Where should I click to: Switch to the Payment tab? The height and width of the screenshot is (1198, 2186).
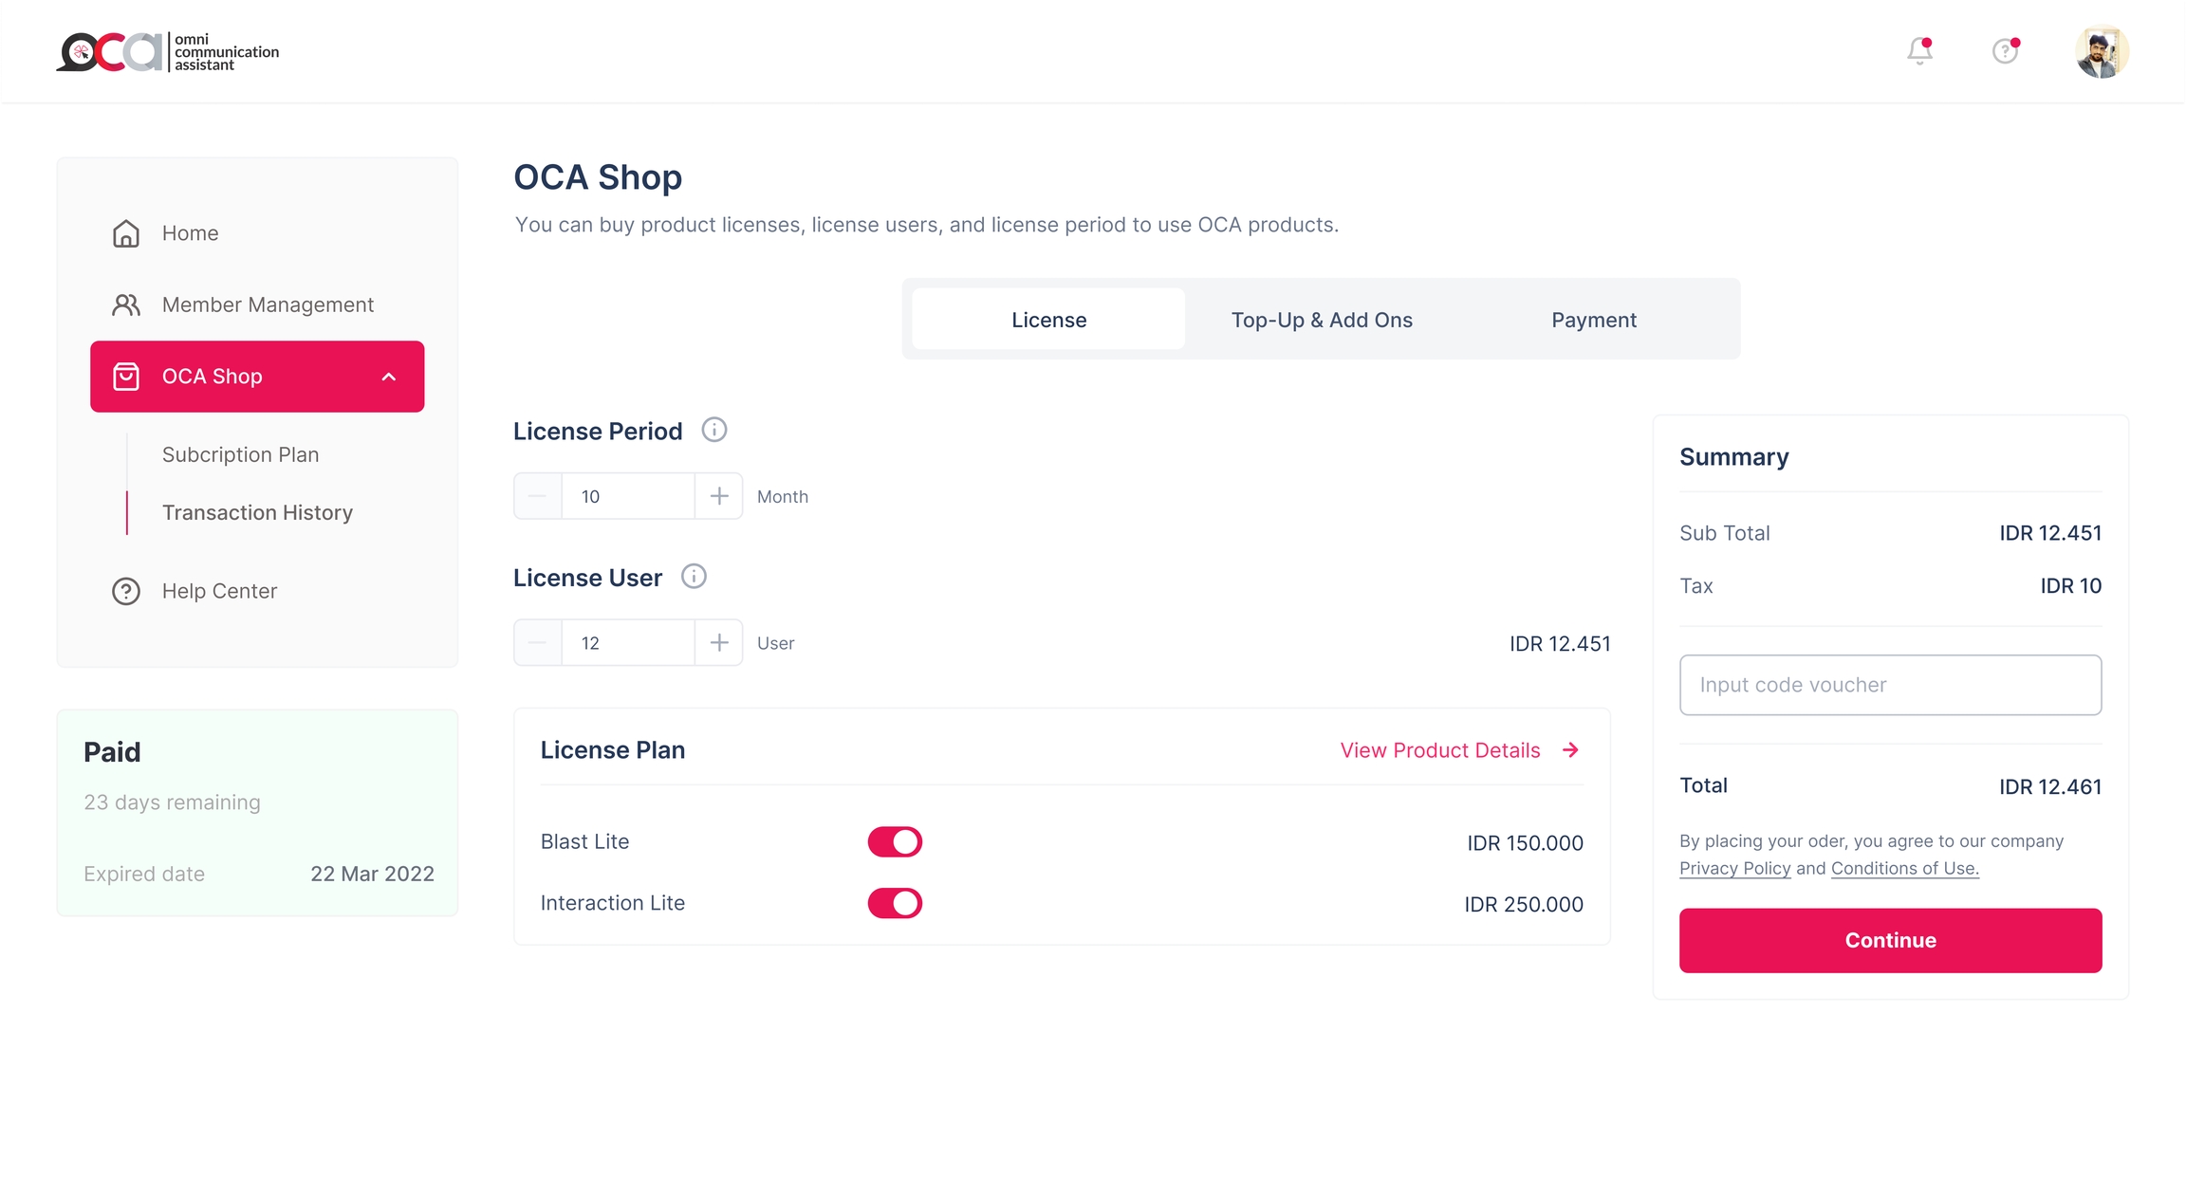(1593, 320)
